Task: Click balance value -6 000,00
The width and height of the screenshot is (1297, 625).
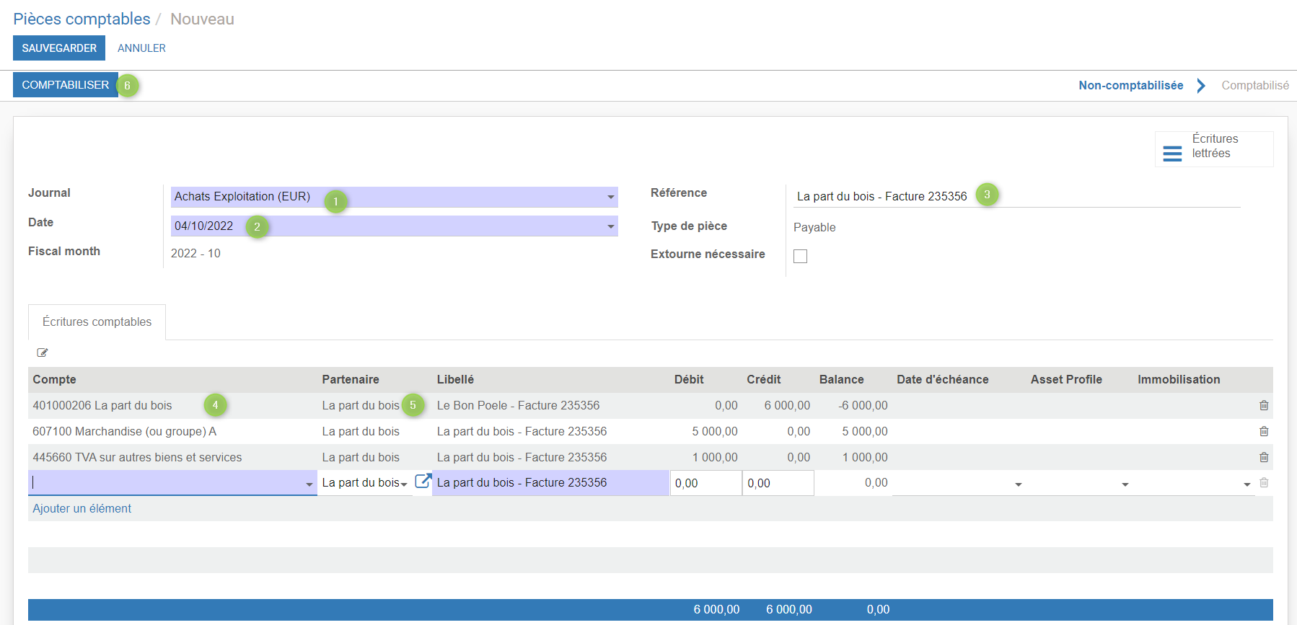Action: [x=863, y=405]
